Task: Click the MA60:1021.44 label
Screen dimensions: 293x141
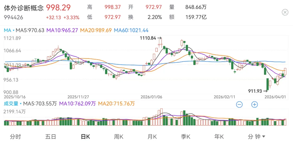Action: [x=131, y=30]
